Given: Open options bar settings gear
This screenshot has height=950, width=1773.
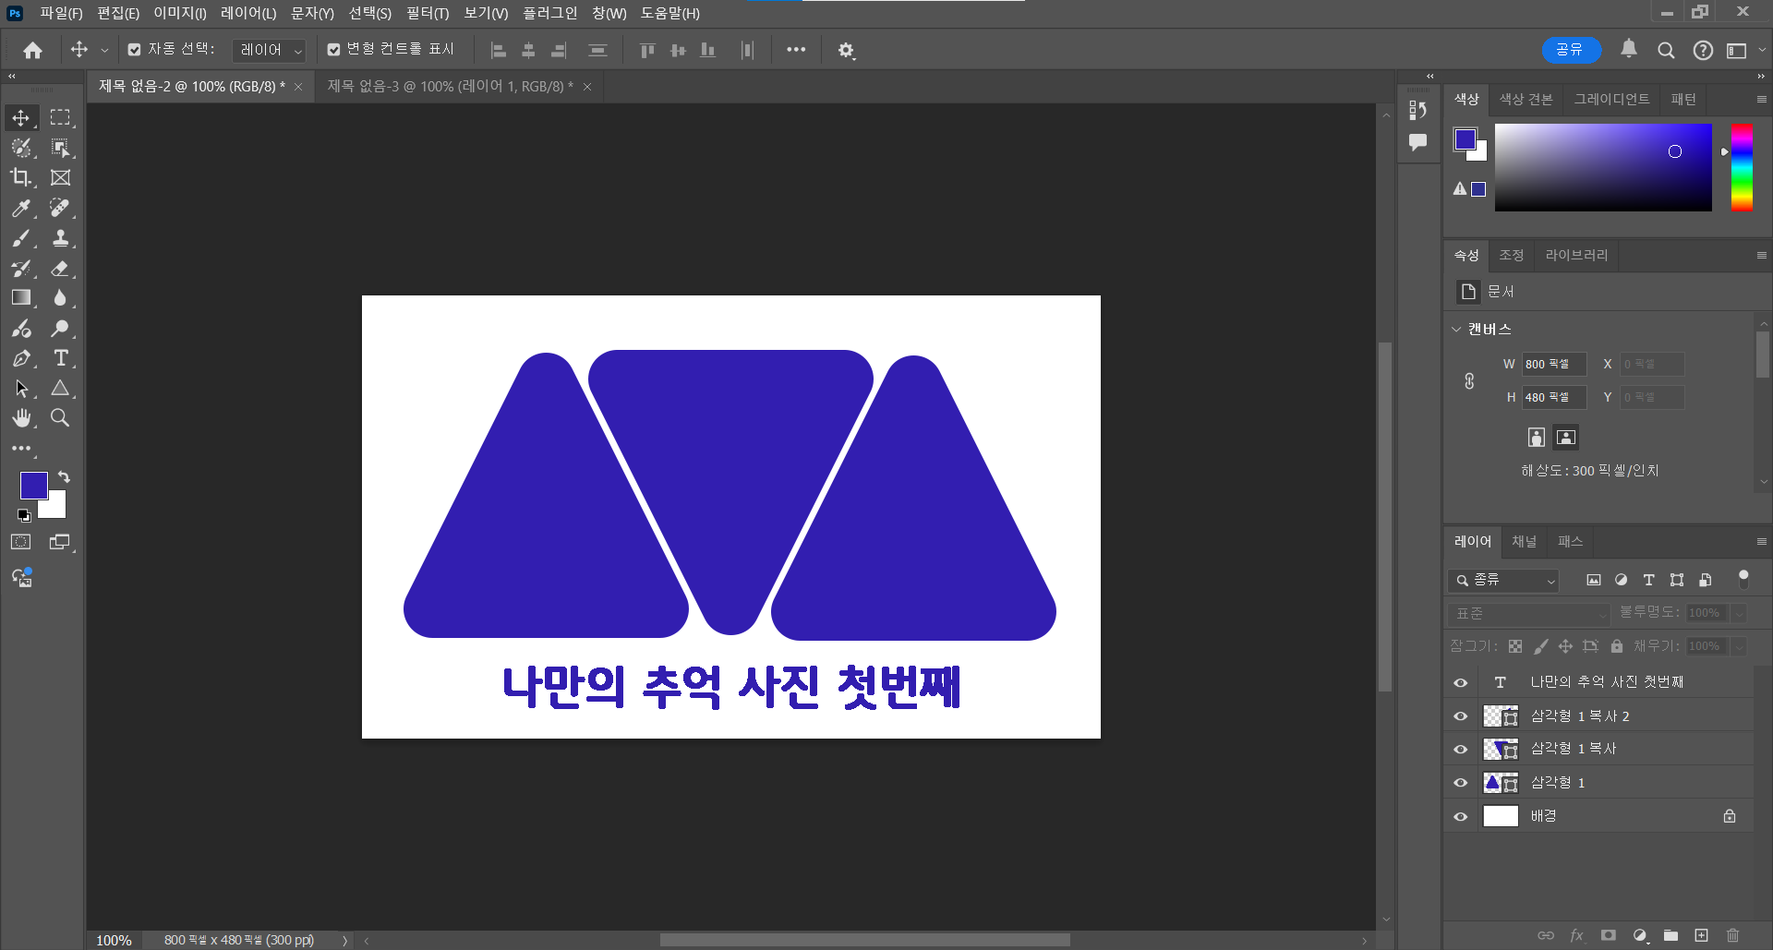Looking at the screenshot, I should (x=846, y=50).
